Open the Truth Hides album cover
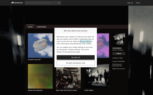 97,76
